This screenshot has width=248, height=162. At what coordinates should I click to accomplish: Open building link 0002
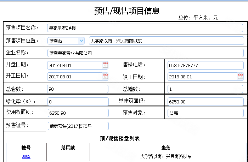pyautogui.click(x=26, y=156)
